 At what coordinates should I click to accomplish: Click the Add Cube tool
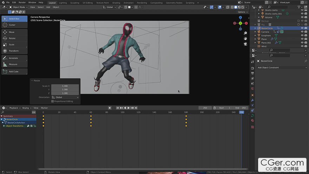click(x=14, y=71)
